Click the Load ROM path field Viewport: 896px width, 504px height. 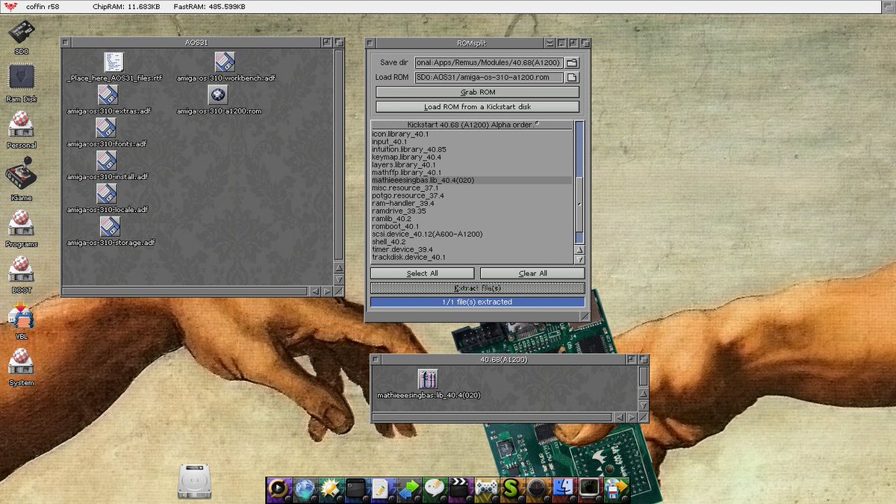(x=489, y=78)
